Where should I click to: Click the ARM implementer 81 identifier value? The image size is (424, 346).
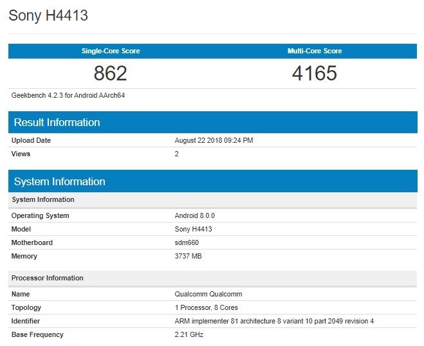point(274,321)
